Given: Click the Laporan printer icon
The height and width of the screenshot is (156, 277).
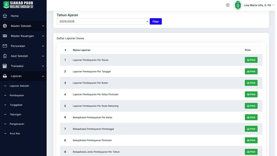Looking at the screenshot, I should (x=5, y=76).
